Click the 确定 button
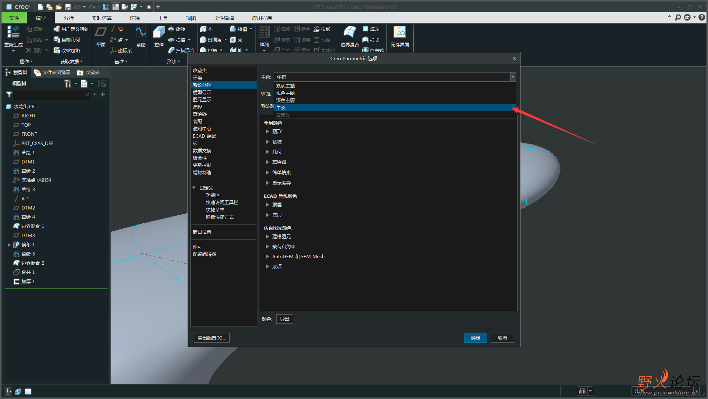The image size is (708, 399). click(x=476, y=338)
